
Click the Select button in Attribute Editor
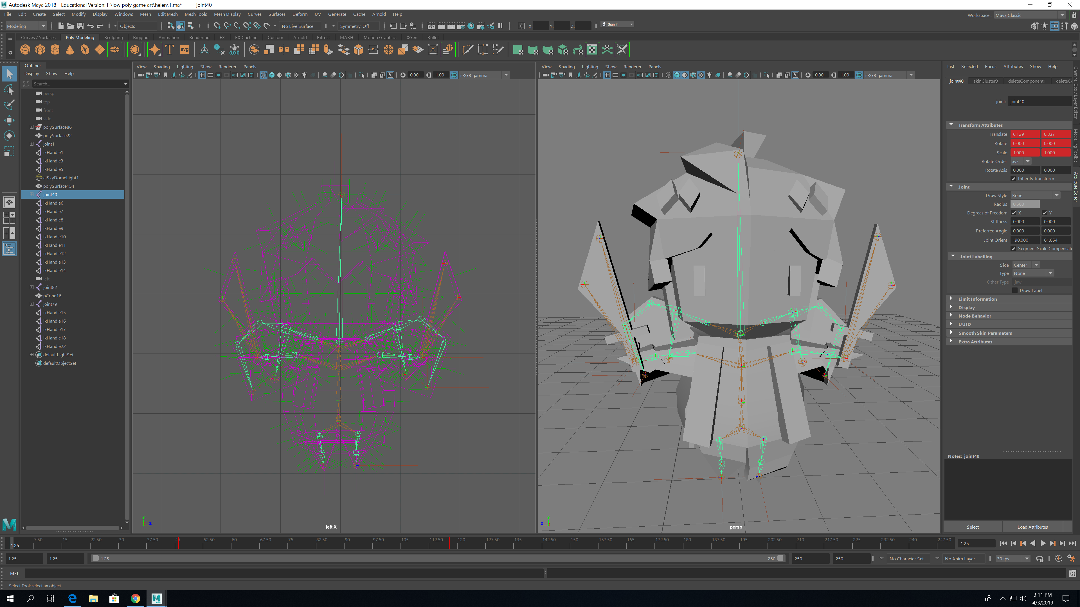(x=972, y=527)
